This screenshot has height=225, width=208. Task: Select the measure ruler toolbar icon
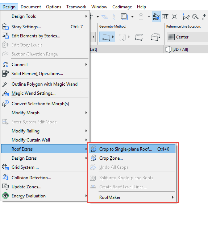click(165, 17)
